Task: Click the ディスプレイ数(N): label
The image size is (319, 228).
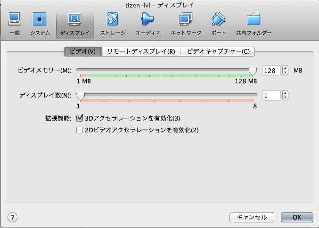Action: click(45, 95)
